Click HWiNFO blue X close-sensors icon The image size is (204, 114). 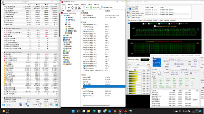coord(57,105)
